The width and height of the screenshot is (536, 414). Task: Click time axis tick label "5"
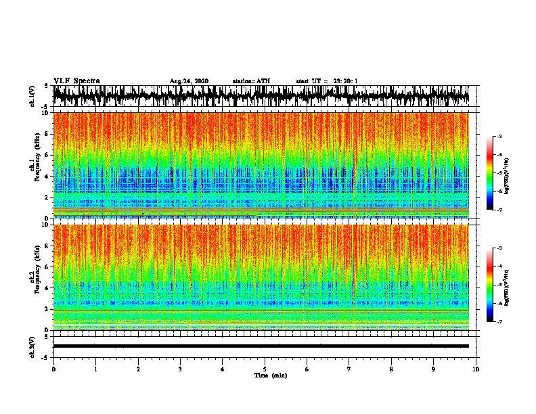tap(265, 369)
